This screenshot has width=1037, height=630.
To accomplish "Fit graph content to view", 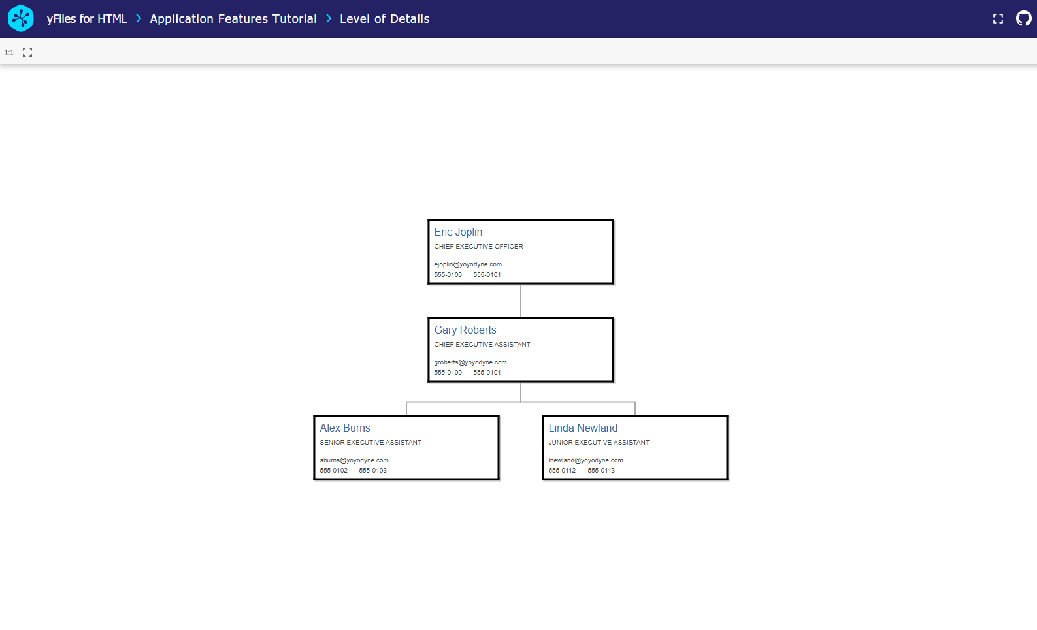I will click(27, 52).
